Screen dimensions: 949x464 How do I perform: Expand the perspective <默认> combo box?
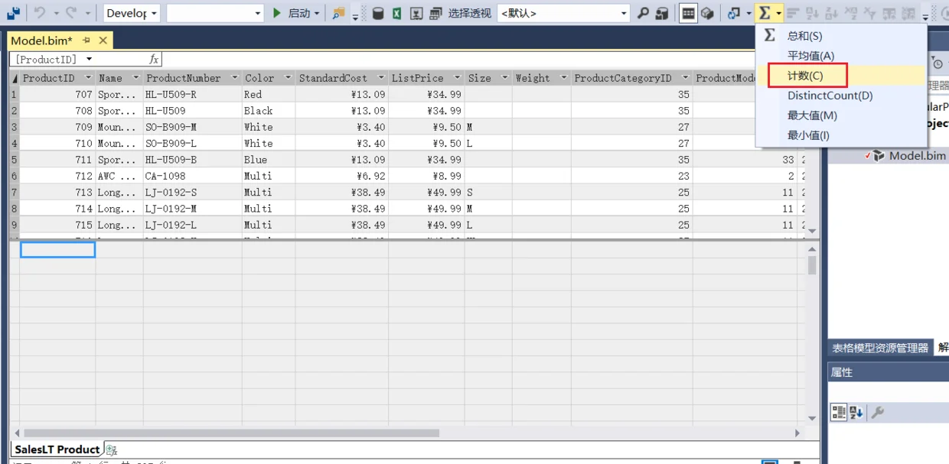pyautogui.click(x=563, y=13)
